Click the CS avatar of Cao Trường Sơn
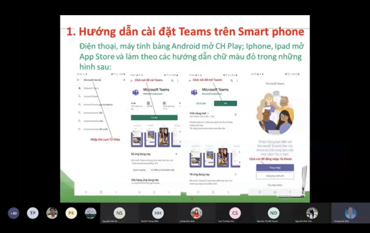The height and width of the screenshot is (233, 370). [x=235, y=213]
